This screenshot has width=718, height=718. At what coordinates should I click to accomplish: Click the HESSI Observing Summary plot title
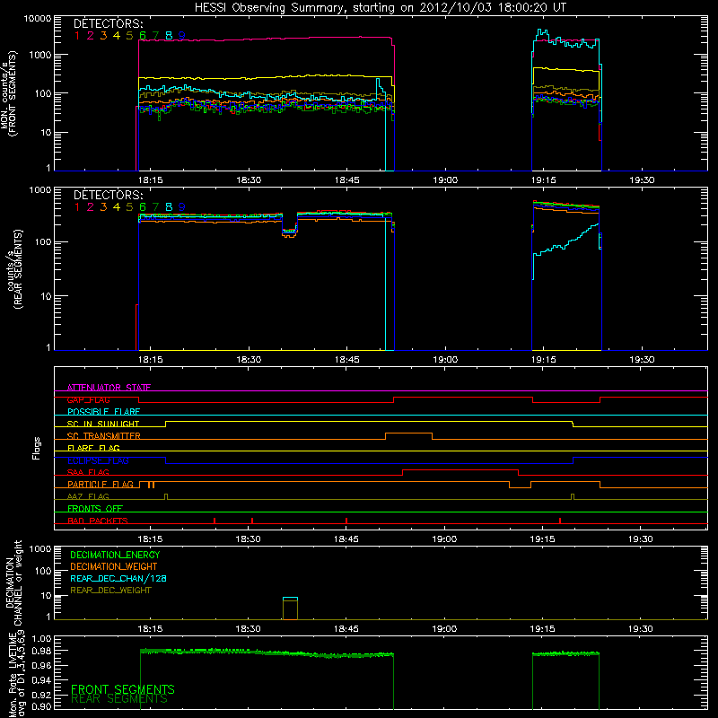381,7
